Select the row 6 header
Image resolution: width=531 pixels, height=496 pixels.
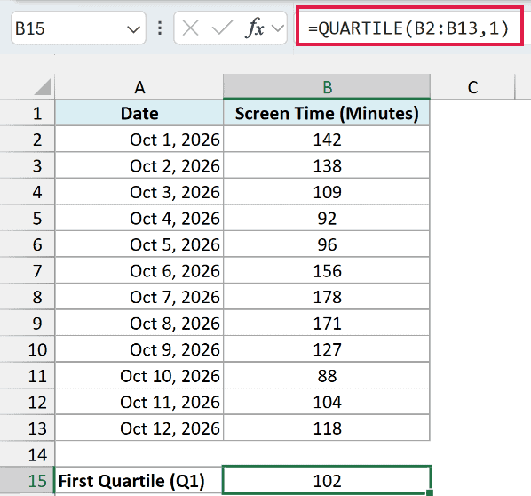click(x=28, y=244)
